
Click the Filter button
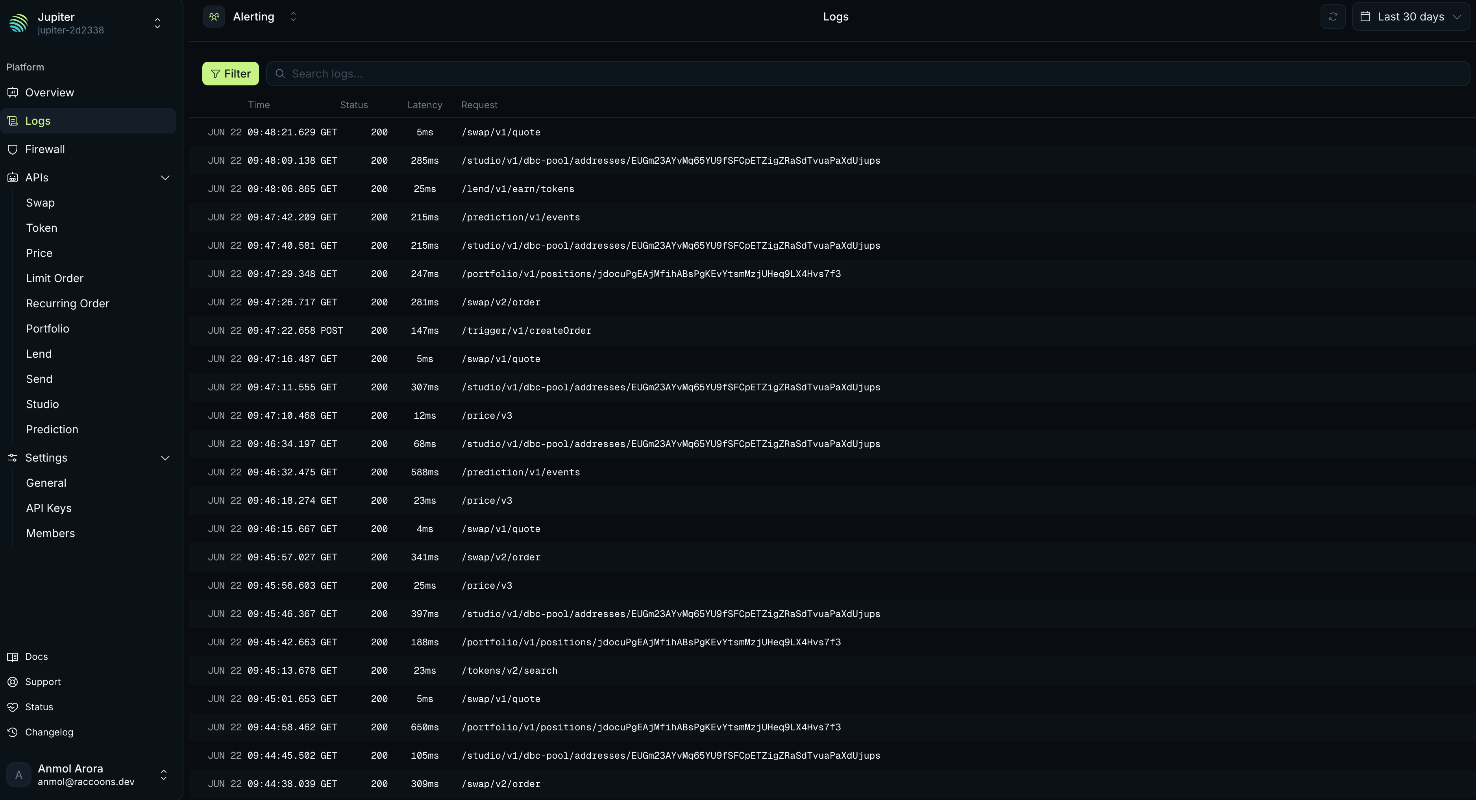click(x=230, y=73)
